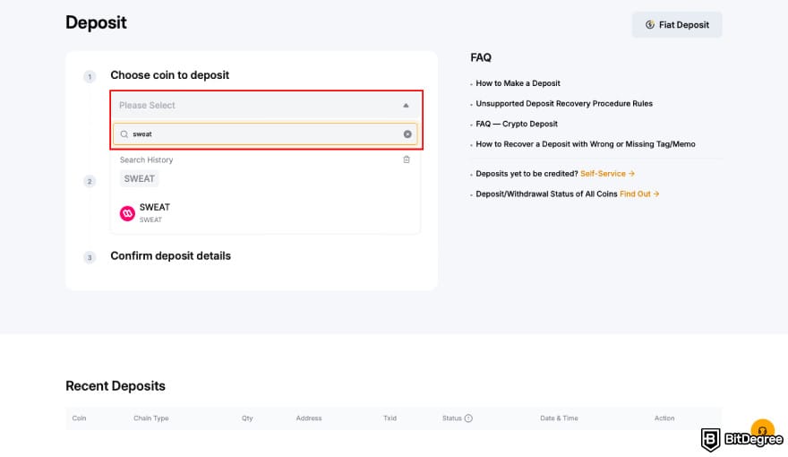This screenshot has width=788, height=457.
Task: Open Recover Deposit with Wrong Tag/Memo FAQ
Action: 586,143
